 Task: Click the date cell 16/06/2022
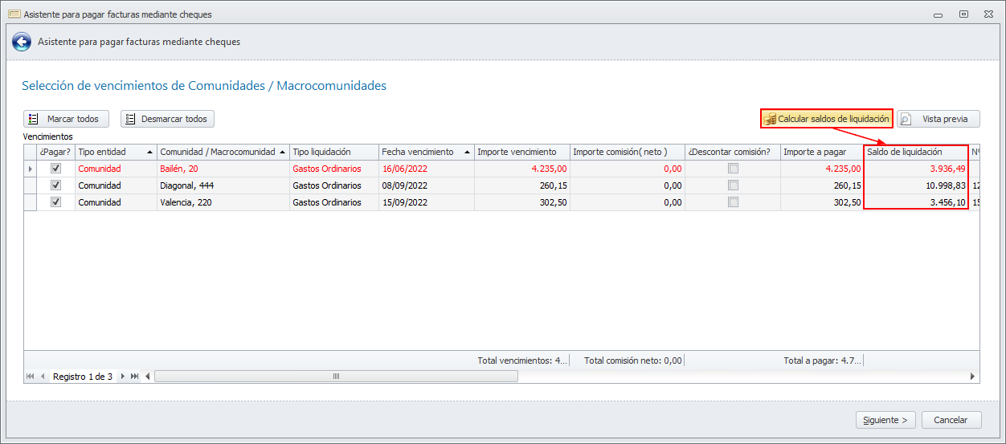point(427,169)
